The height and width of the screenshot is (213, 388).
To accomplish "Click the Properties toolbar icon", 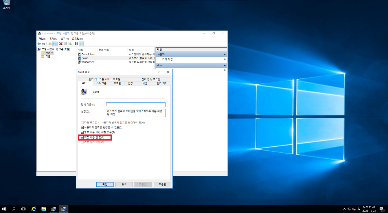I will pos(65,44).
